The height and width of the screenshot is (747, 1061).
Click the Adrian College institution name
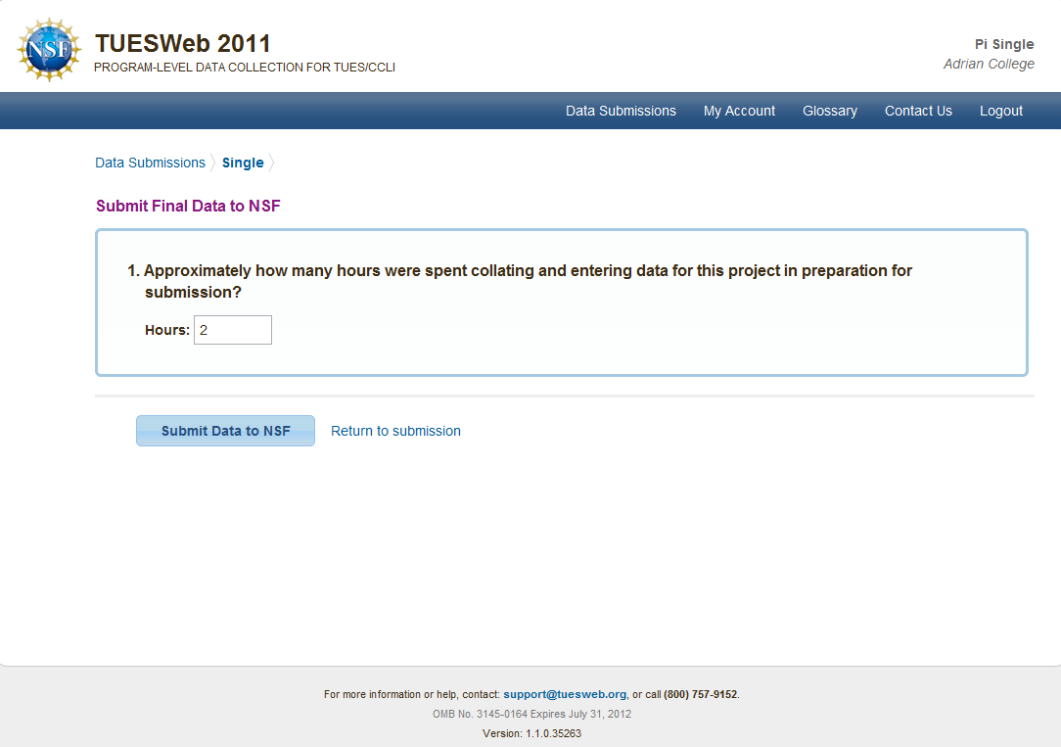click(989, 64)
